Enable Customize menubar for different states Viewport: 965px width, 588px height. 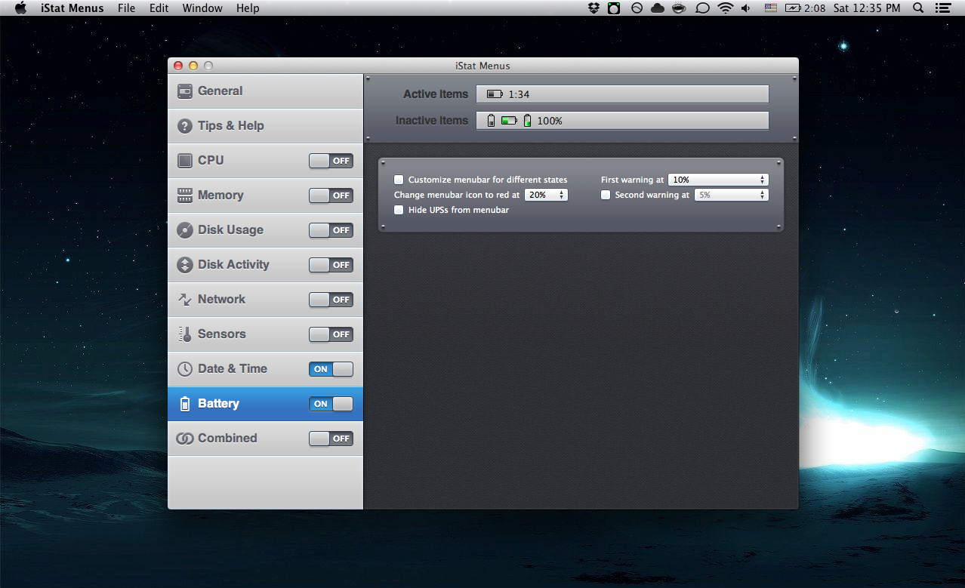tap(399, 180)
